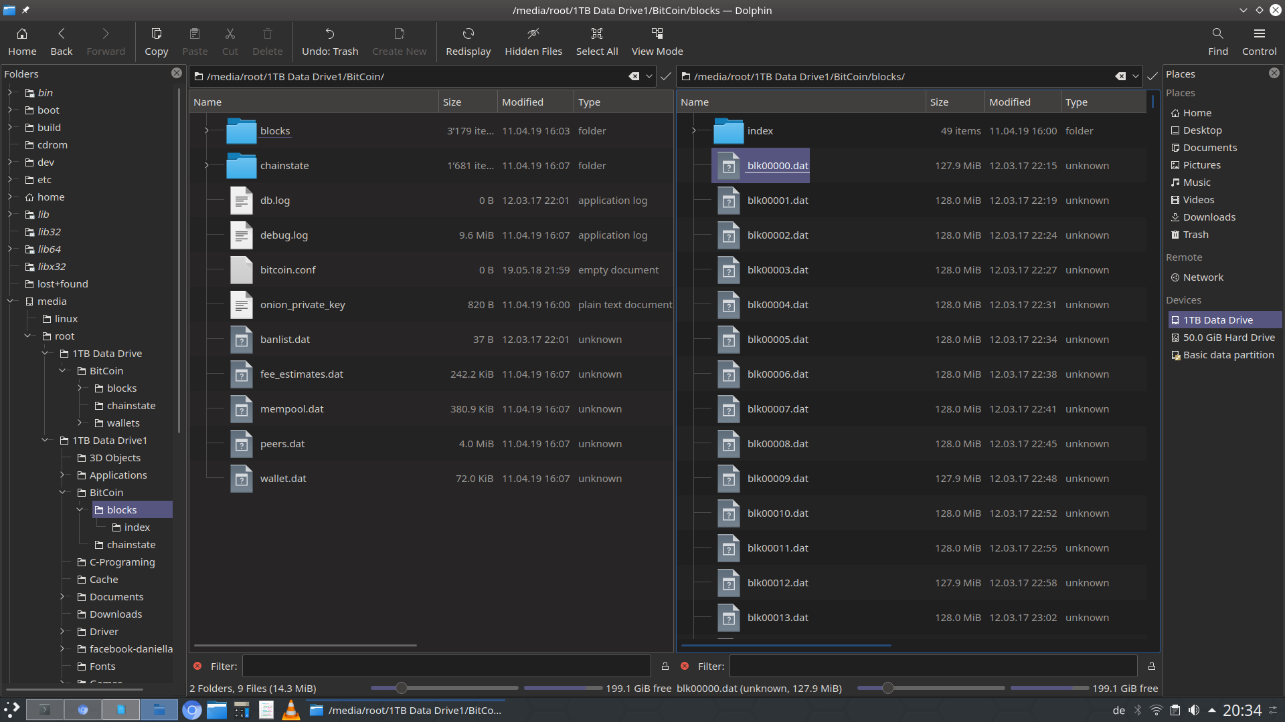Close the Places panel
The image size is (1285, 722).
[x=1274, y=73]
